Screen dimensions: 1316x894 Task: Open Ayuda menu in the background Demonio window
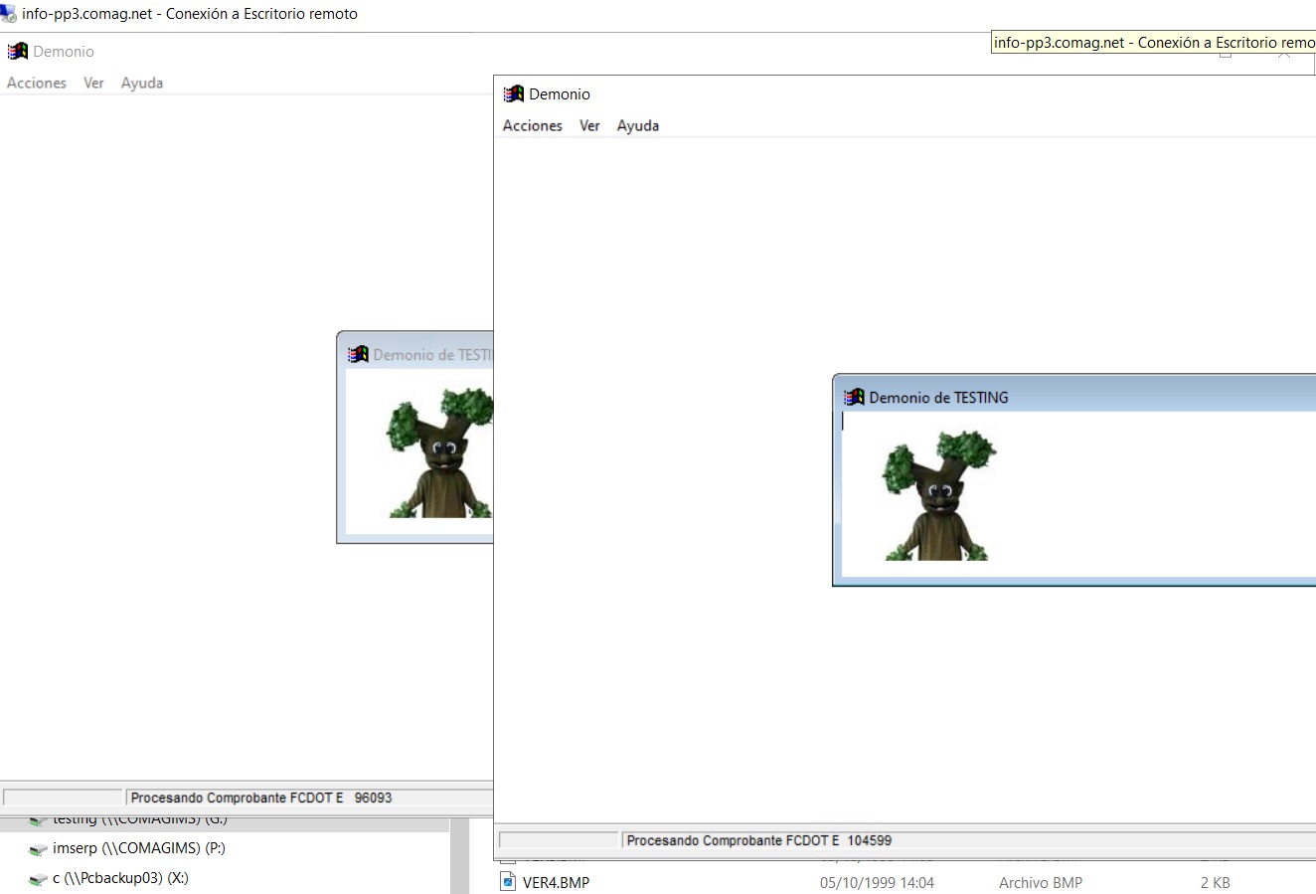(142, 84)
